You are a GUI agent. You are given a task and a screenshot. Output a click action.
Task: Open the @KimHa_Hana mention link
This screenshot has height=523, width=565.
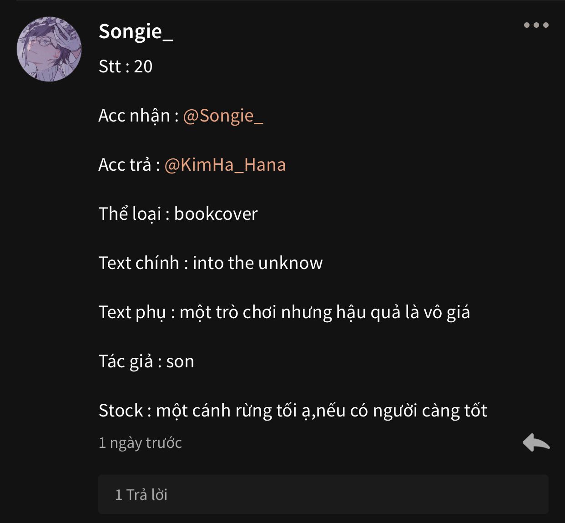point(225,165)
